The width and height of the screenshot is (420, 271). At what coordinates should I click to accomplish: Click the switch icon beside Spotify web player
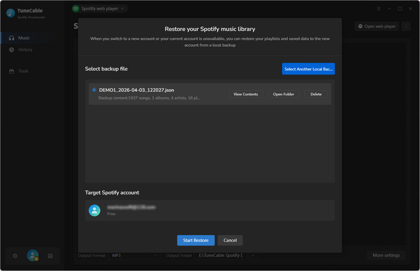pyautogui.click(x=122, y=8)
